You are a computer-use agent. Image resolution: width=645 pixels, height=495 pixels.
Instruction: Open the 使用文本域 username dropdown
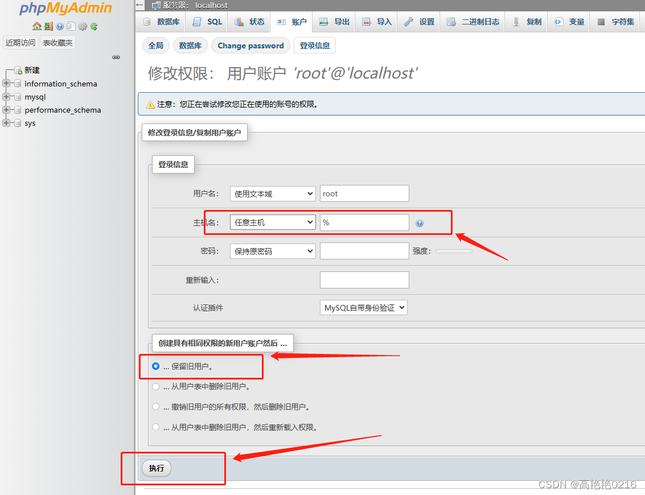point(273,193)
